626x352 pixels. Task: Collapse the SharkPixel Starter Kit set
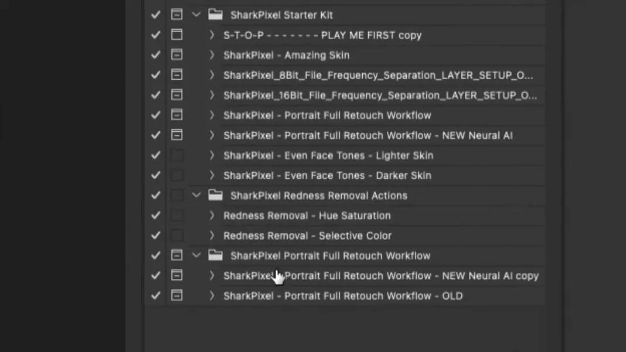[196, 15]
